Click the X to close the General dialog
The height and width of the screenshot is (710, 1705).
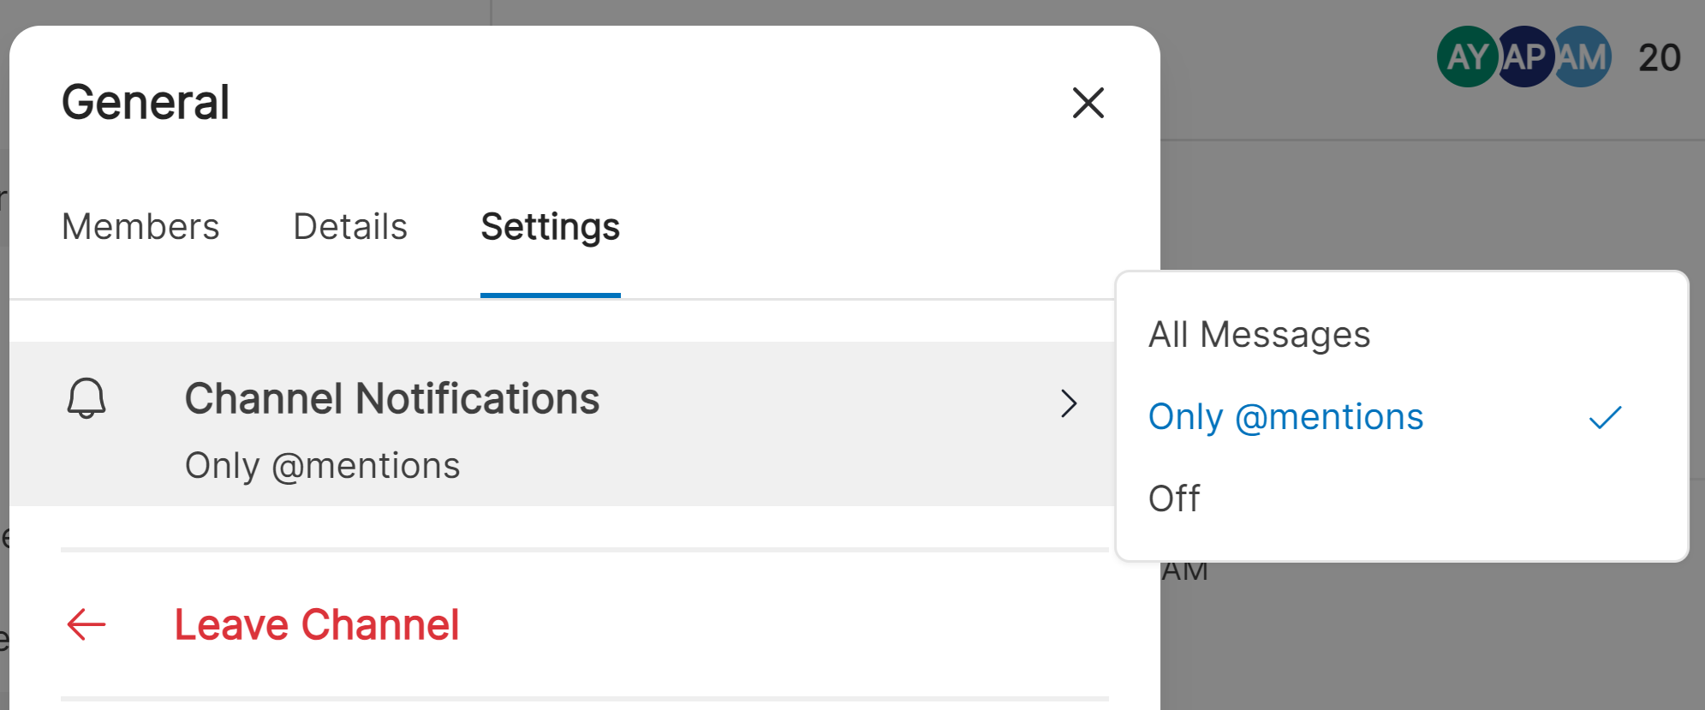[1088, 104]
